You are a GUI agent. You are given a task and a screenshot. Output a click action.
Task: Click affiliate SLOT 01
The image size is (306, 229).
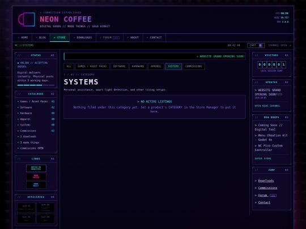pos(26,208)
